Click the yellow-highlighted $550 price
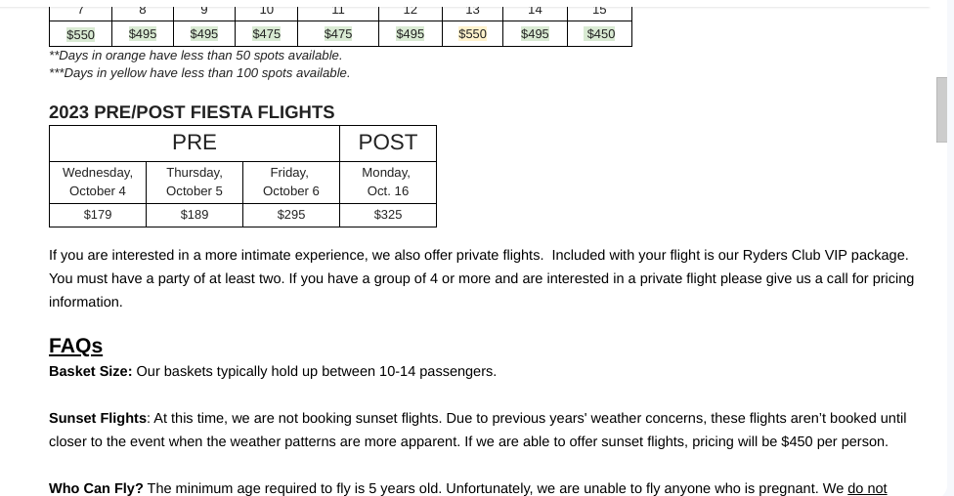This screenshot has width=954, height=496. pos(472,34)
